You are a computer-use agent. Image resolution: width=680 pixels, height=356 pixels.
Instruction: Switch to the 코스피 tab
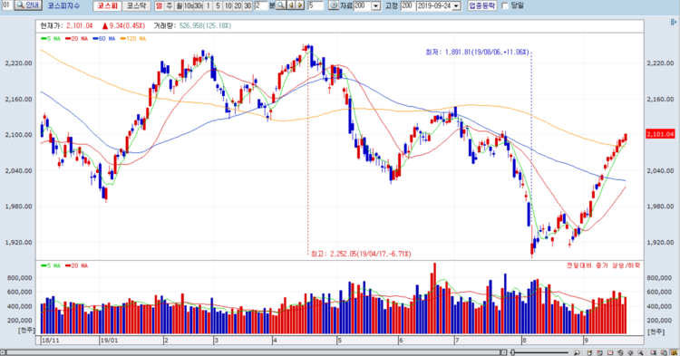tap(107, 5)
